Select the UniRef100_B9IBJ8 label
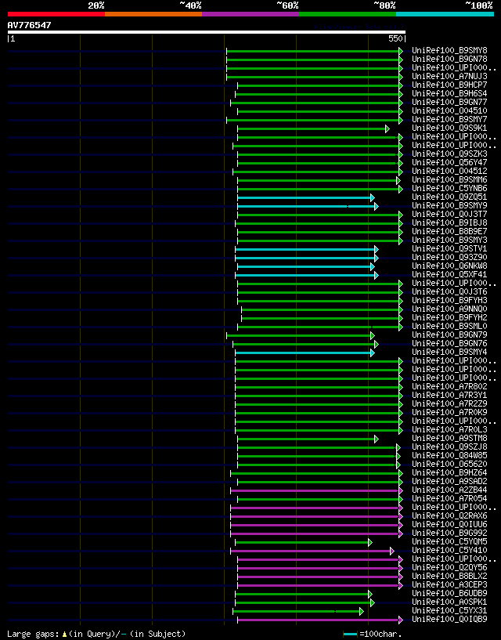Viewport: 501px width, 640px height. click(449, 222)
